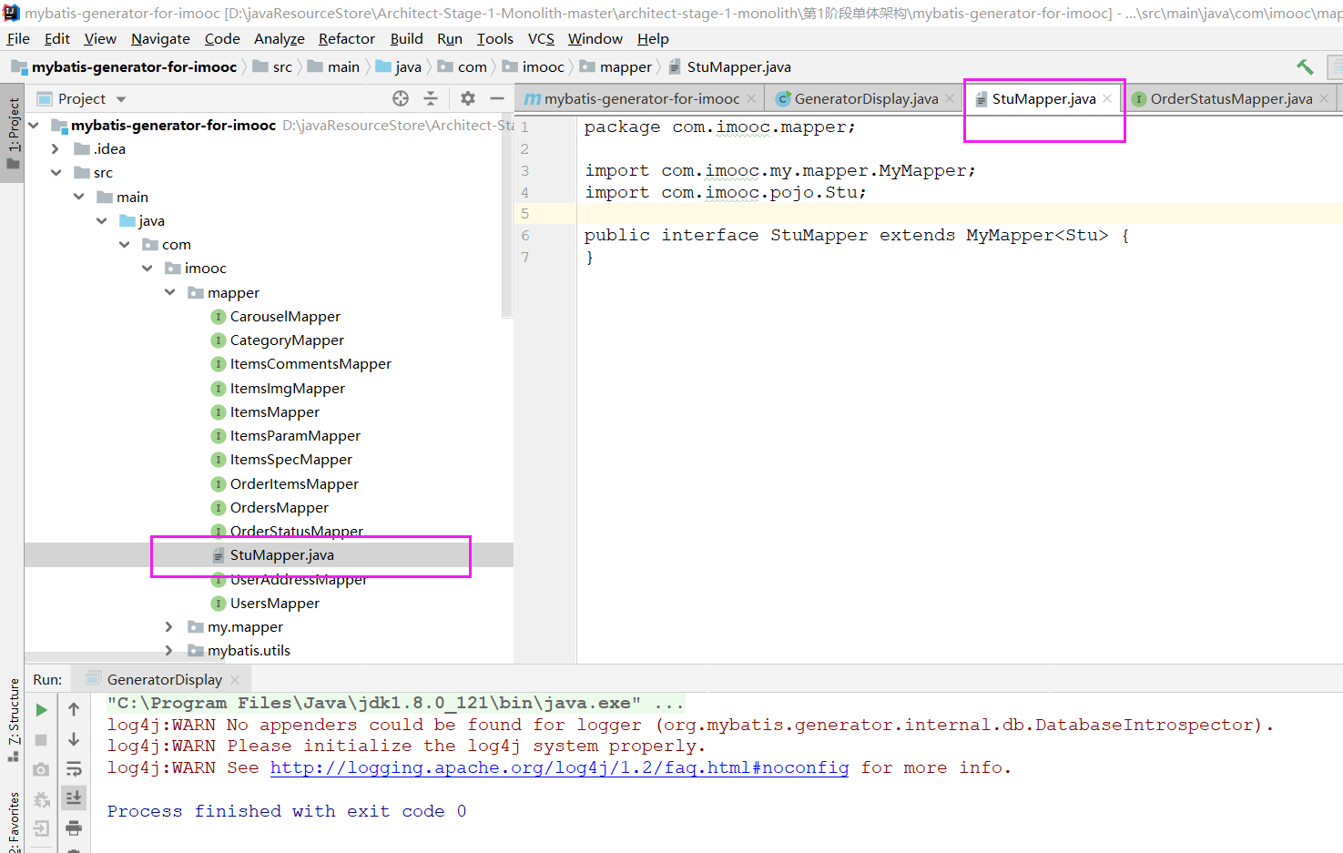Click the Maven 'm' icon on first editor tab
1343x853 pixels.
click(533, 98)
